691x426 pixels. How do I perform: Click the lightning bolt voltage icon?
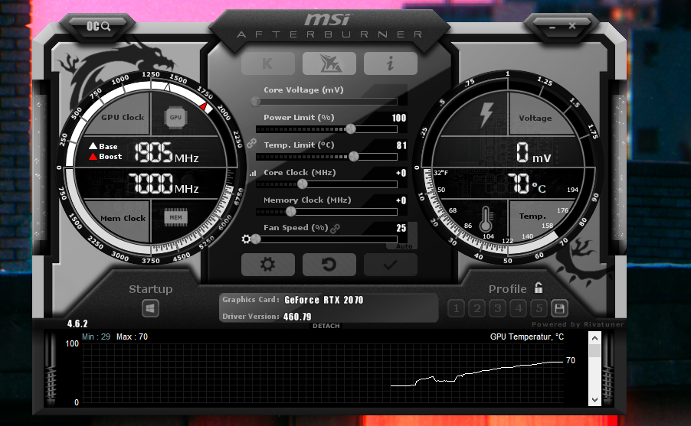pos(486,115)
